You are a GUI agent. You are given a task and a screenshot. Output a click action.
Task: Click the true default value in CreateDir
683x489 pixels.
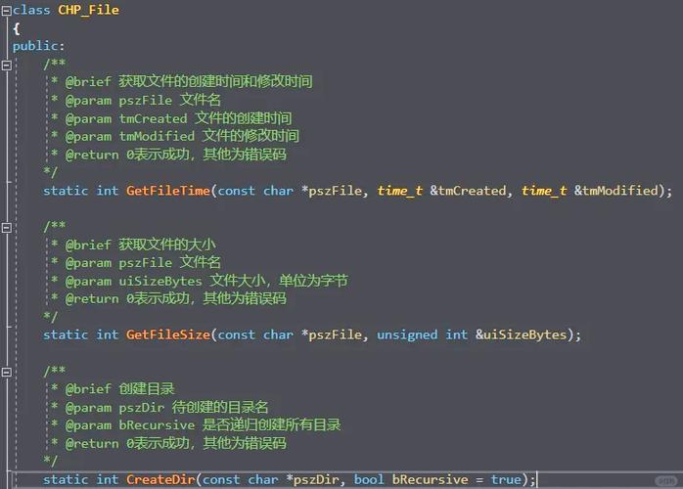tap(506, 479)
